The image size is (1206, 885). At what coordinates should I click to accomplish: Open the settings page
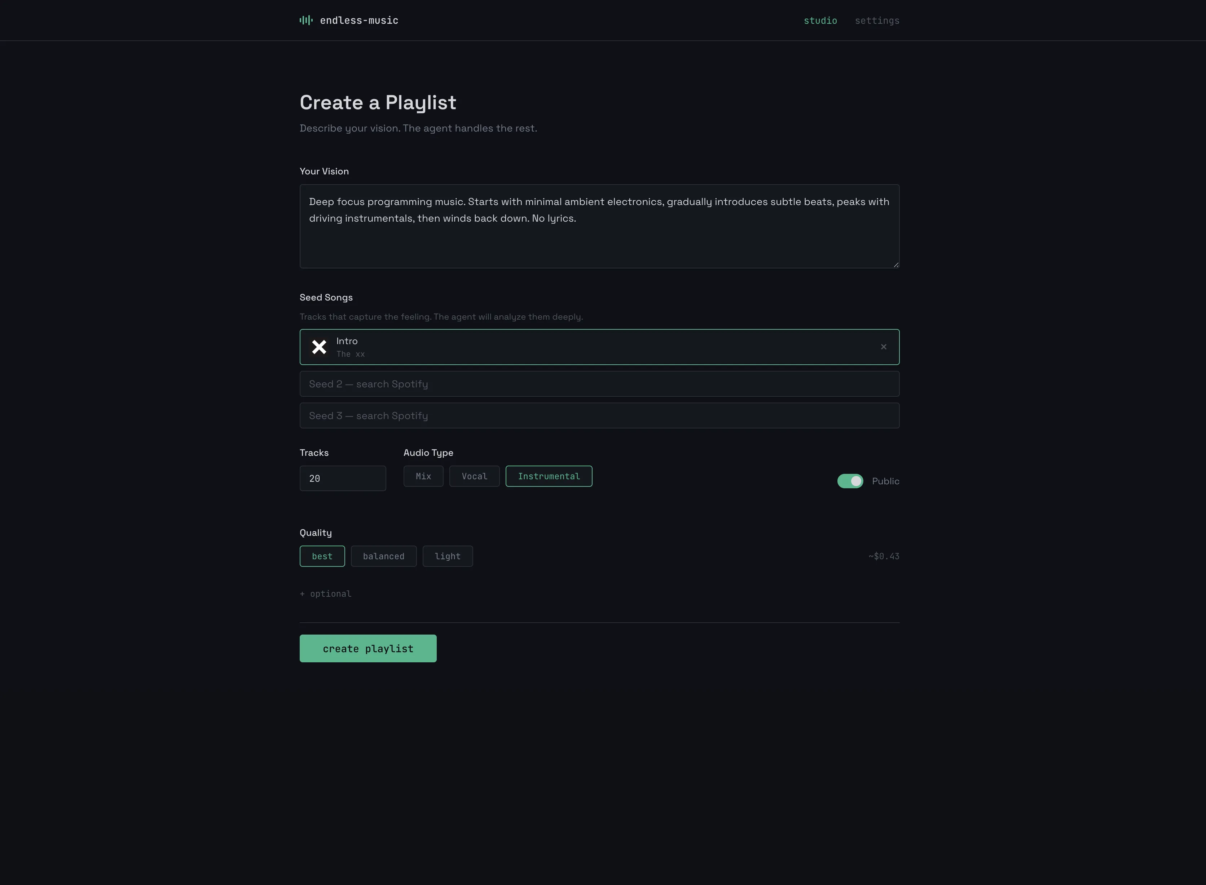877,20
